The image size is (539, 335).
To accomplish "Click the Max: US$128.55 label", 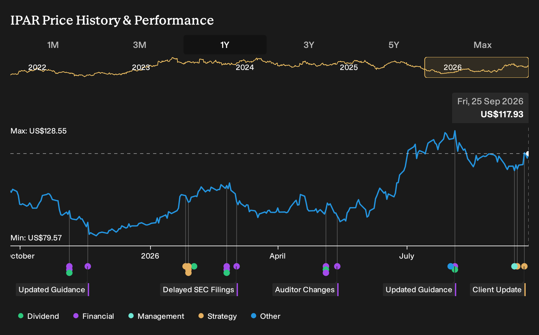I will point(39,131).
